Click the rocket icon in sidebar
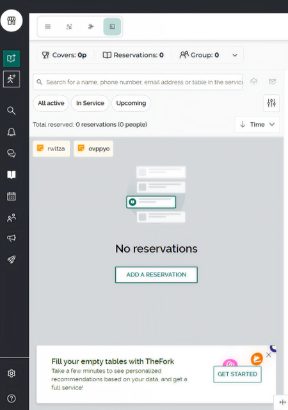This screenshot has width=288, height=410. coord(12,259)
